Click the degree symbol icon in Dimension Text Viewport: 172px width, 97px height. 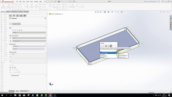click(x=13, y=70)
